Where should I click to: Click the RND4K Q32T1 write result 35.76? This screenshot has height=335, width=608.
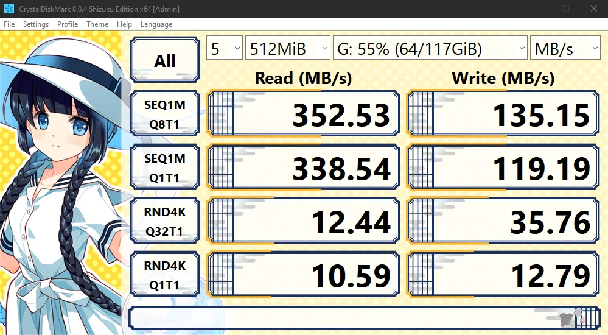pyautogui.click(x=503, y=221)
